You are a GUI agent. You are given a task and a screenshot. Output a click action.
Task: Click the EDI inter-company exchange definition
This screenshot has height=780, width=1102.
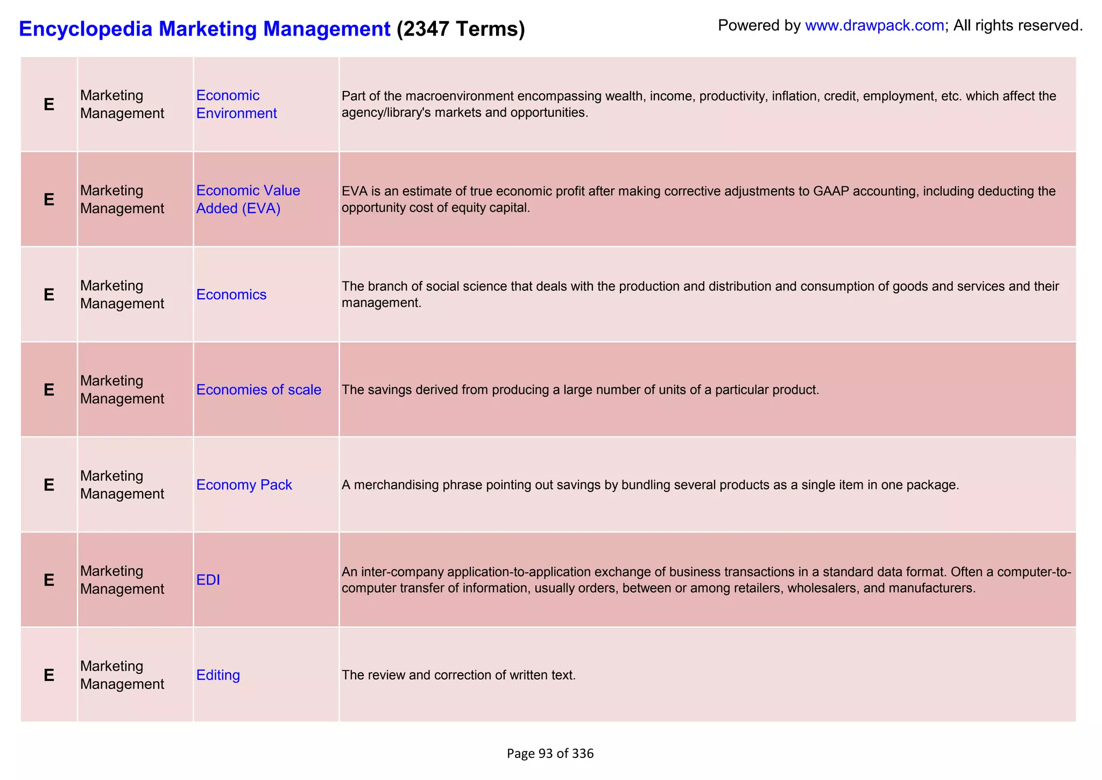(x=707, y=580)
